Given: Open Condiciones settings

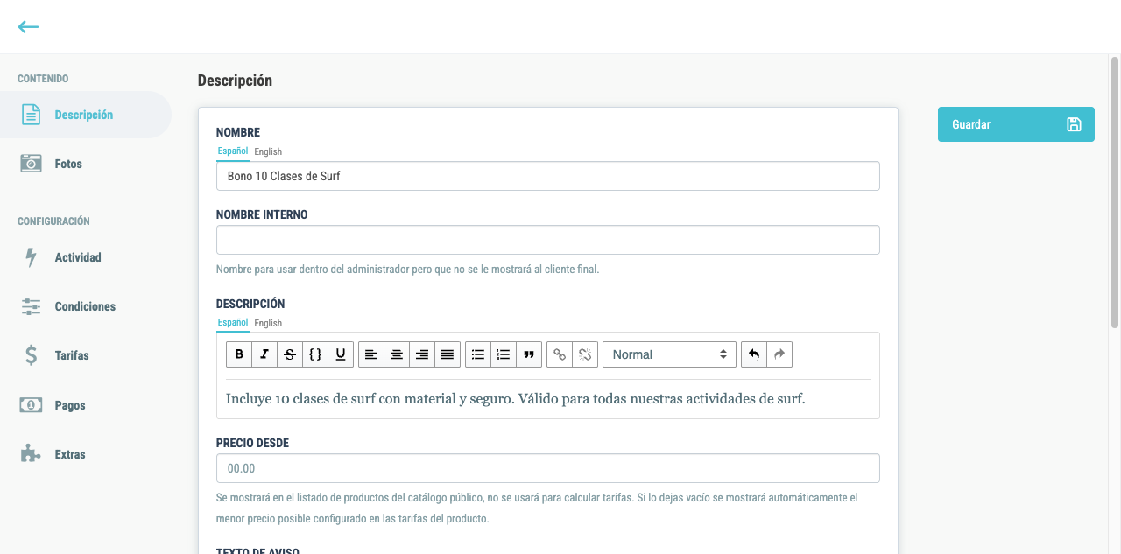Looking at the screenshot, I should [85, 306].
